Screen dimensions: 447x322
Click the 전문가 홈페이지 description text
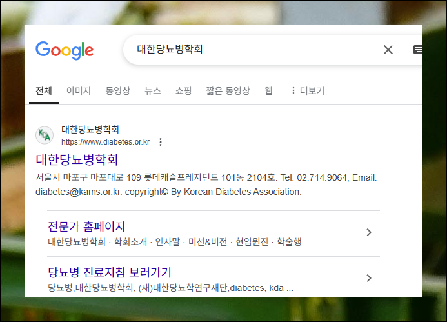pyautogui.click(x=179, y=242)
